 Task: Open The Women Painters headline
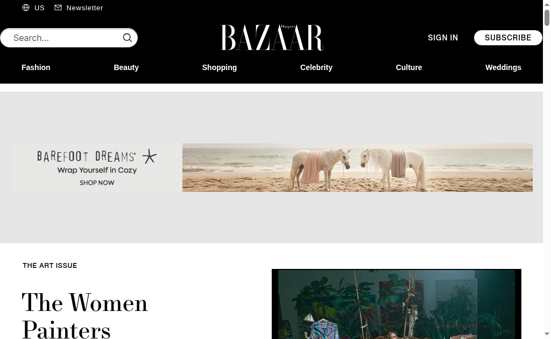[x=84, y=315]
